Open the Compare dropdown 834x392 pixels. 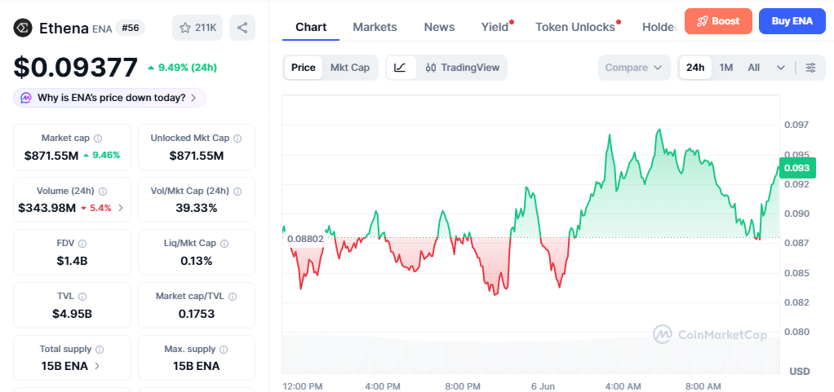tap(634, 68)
